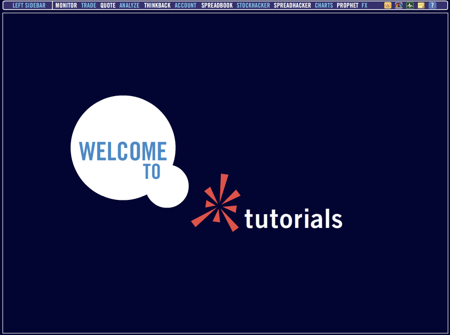The width and height of the screenshot is (450, 335).
Task: Open the CHARTS tab
Action: click(324, 5)
